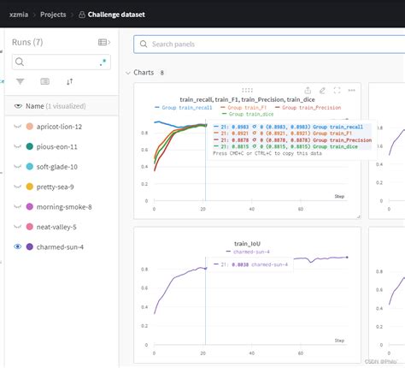Screen dimensions: 405x368
Task: Toggle visibility of all runs beside Name
Action: pyautogui.click(x=18, y=106)
